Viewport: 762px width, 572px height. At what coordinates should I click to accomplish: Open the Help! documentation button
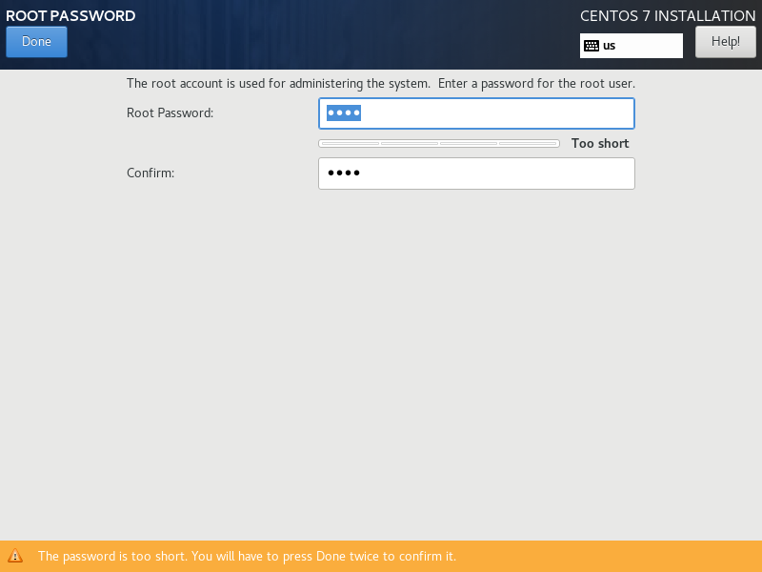coord(725,42)
